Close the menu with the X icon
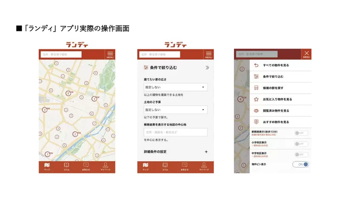Viewport: 351px width, 197px height. (x=306, y=54)
